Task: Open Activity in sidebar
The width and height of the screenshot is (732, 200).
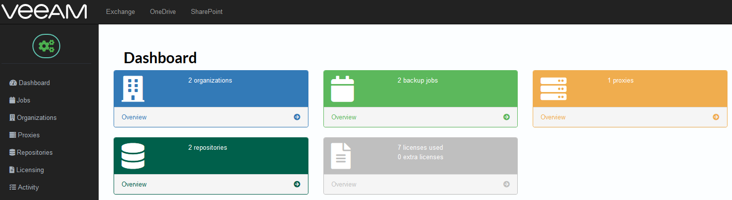Action: click(24, 187)
